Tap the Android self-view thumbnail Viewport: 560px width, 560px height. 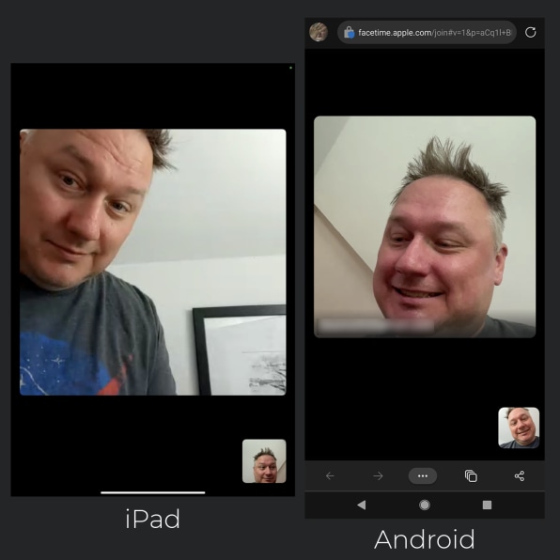(519, 428)
